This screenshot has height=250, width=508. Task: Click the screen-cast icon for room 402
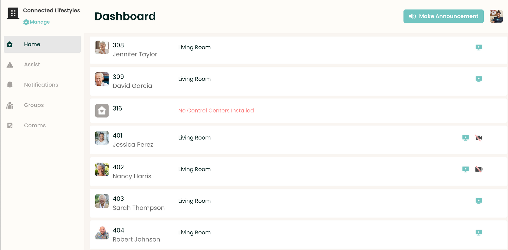(465, 169)
